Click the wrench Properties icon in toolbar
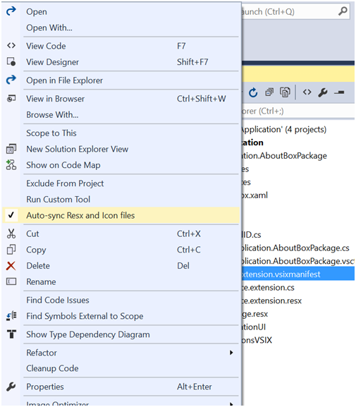The height and width of the screenshot is (407, 356). (x=323, y=92)
